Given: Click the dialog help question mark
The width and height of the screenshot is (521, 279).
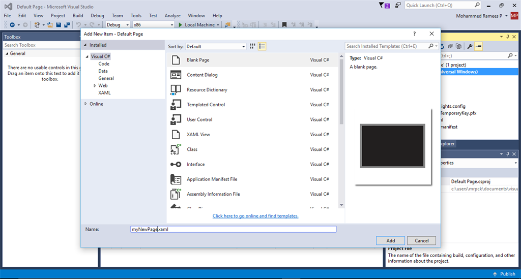Looking at the screenshot, I should point(414,34).
